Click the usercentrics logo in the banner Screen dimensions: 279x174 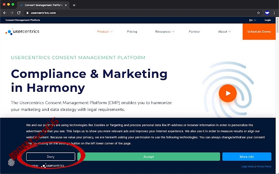coord(52,166)
